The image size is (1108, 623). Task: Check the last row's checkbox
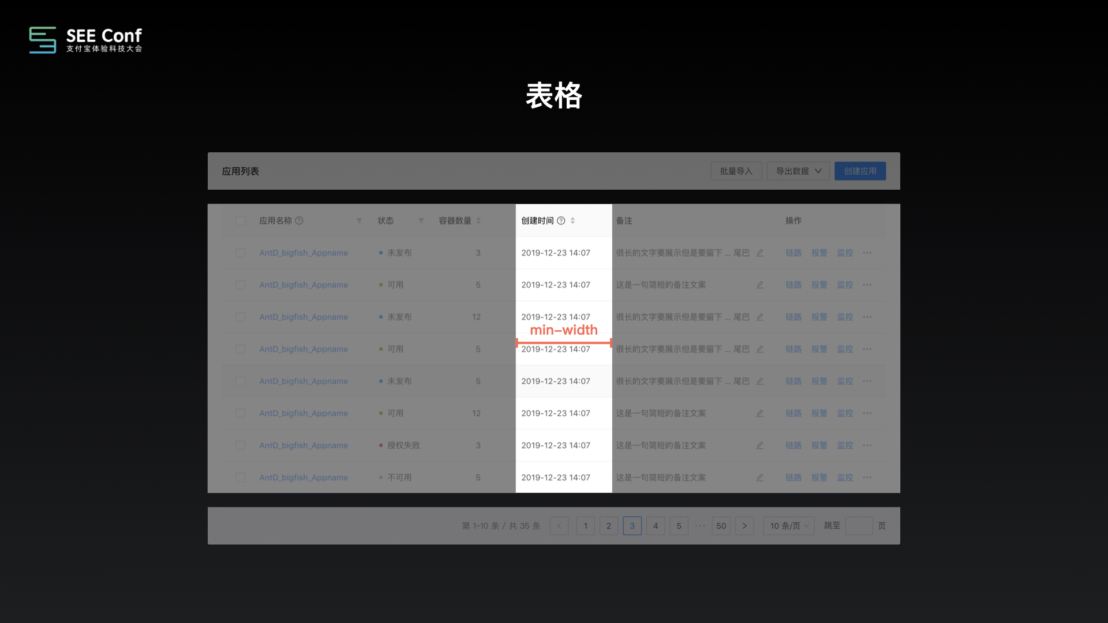[x=241, y=478]
